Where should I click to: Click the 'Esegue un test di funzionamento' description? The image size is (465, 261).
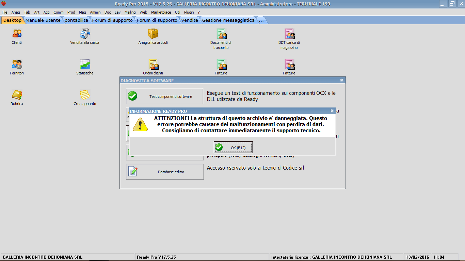pos(271,96)
